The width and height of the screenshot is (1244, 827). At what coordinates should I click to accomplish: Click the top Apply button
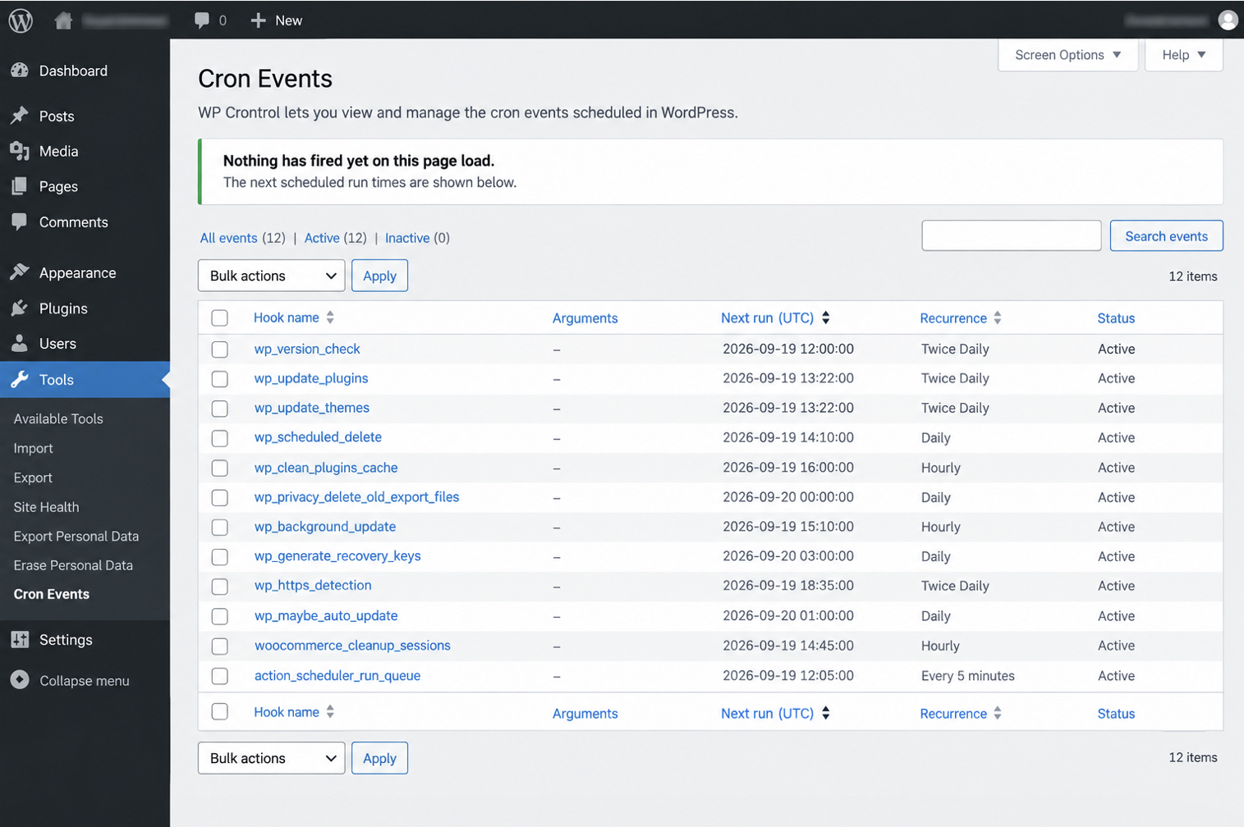click(x=379, y=276)
